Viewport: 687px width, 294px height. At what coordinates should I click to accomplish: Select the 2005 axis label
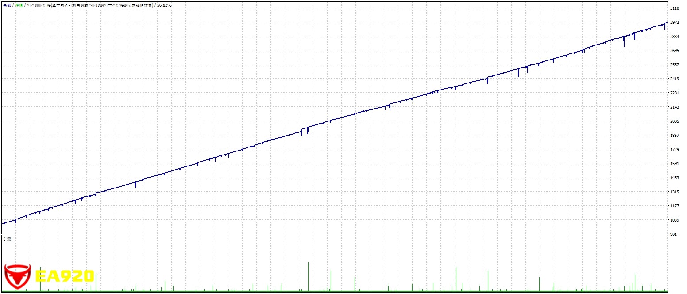pos(675,121)
